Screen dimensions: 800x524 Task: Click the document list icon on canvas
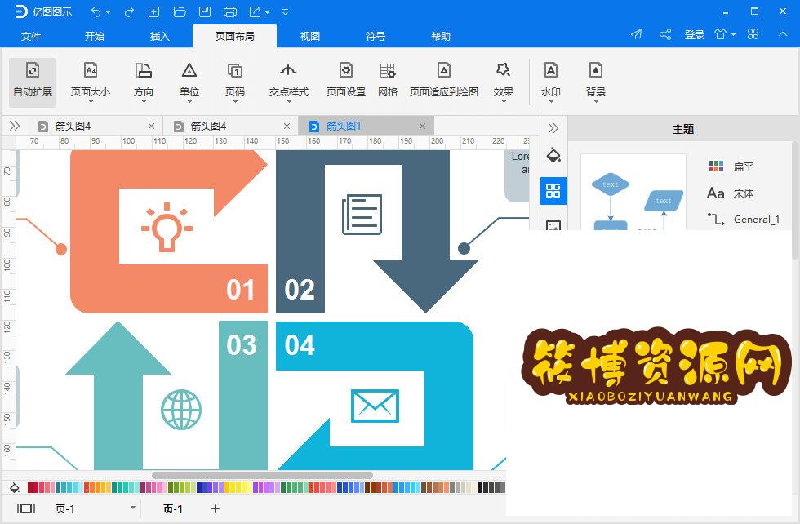coord(362,215)
